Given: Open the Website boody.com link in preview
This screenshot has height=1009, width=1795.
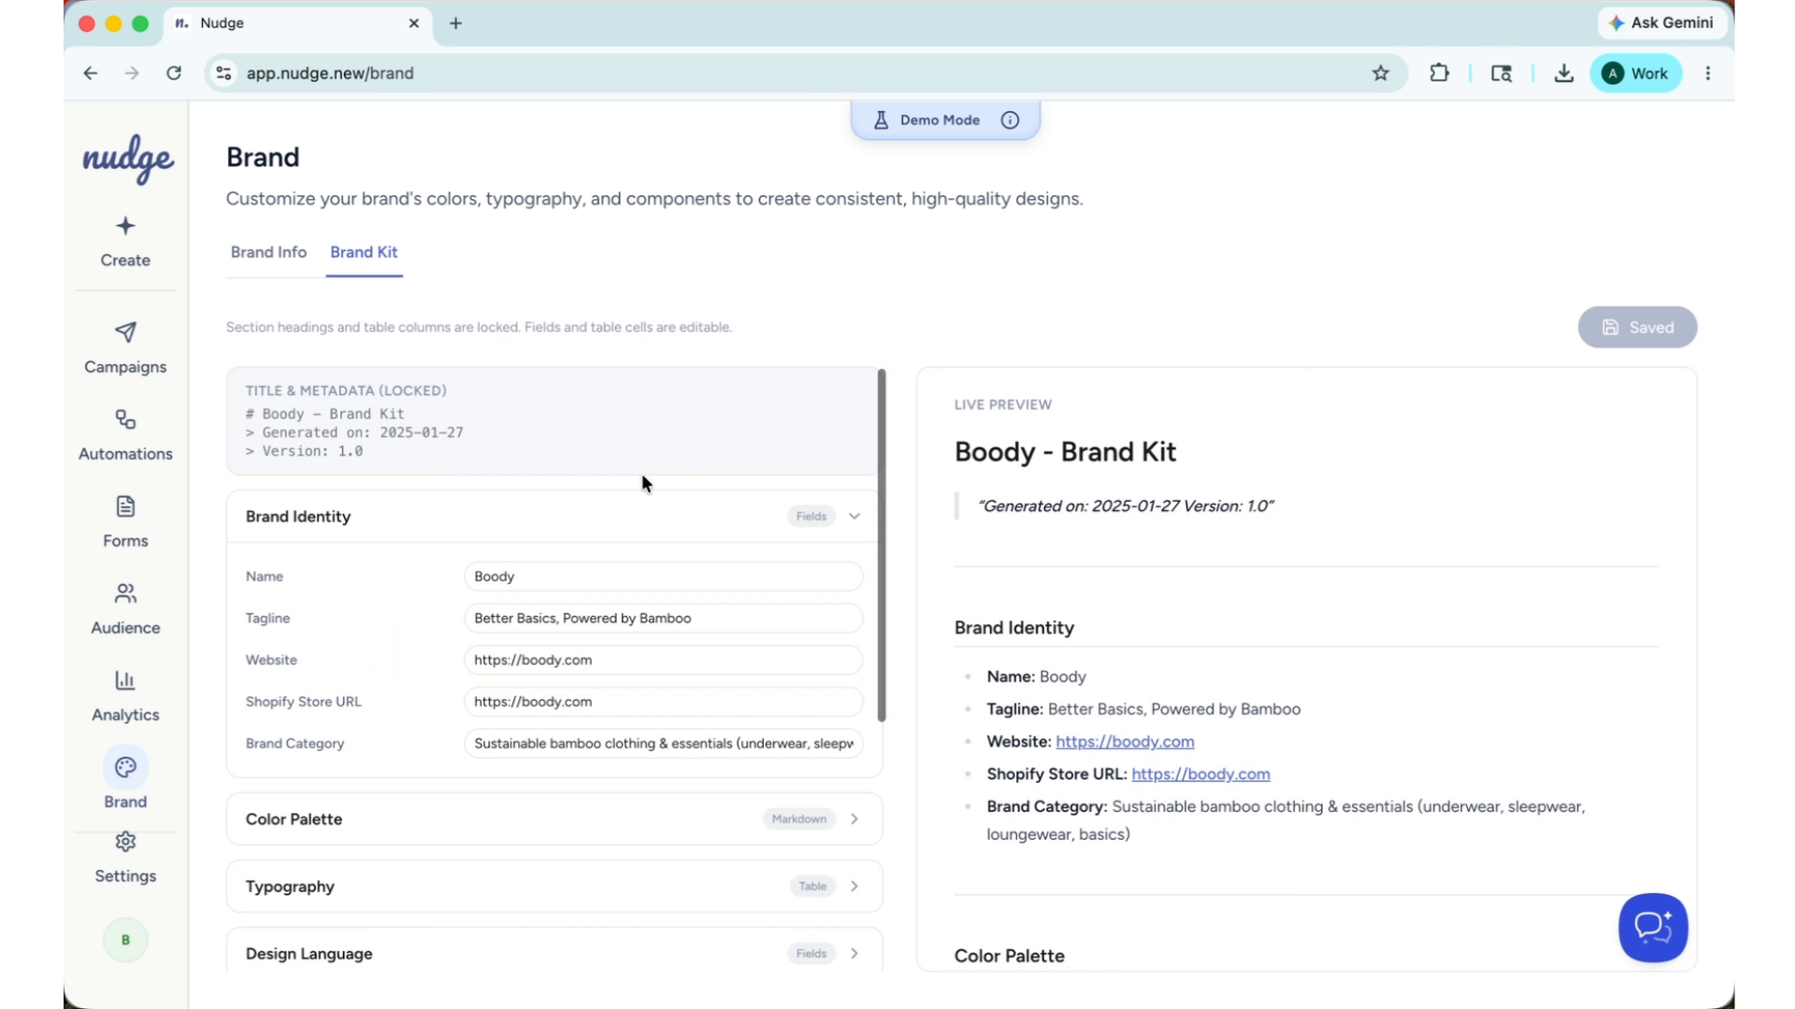Looking at the screenshot, I should [x=1125, y=742].
